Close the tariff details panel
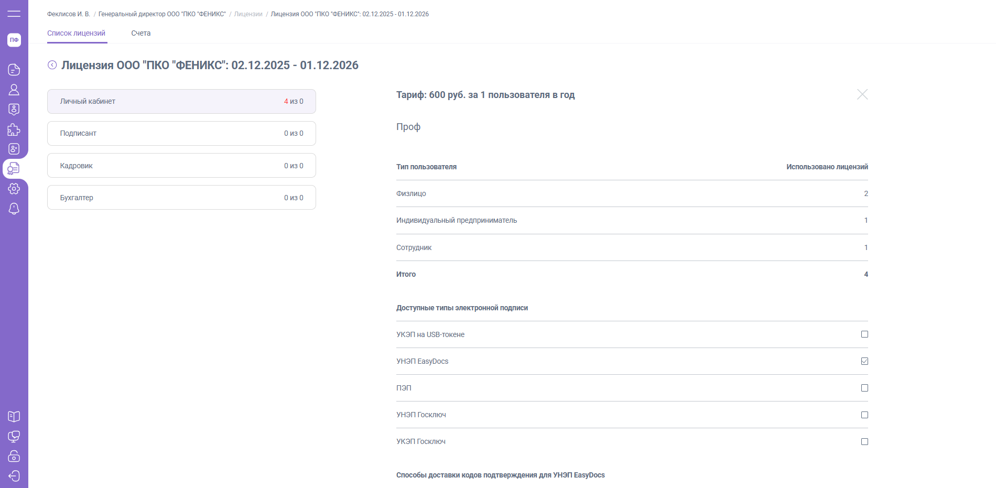Image resolution: width=996 pixels, height=488 pixels. tap(862, 94)
